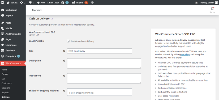Open Posts in the sidebar
The image size is (219, 100).
(x=13, y=23)
